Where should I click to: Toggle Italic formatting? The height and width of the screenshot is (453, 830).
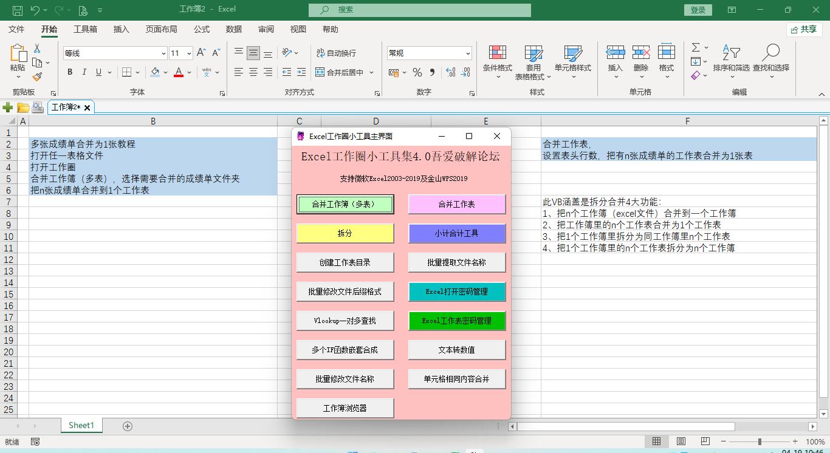point(84,72)
